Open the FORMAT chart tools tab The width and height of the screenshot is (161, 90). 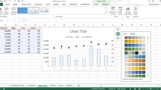(x=105, y=4)
